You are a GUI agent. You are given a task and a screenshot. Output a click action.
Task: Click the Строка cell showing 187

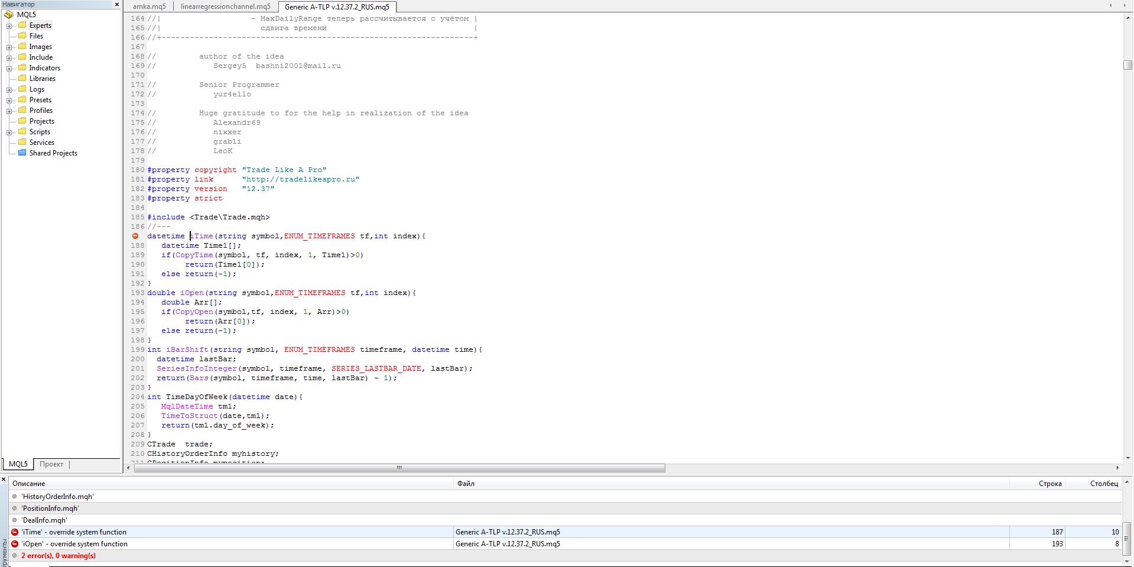click(x=1038, y=532)
